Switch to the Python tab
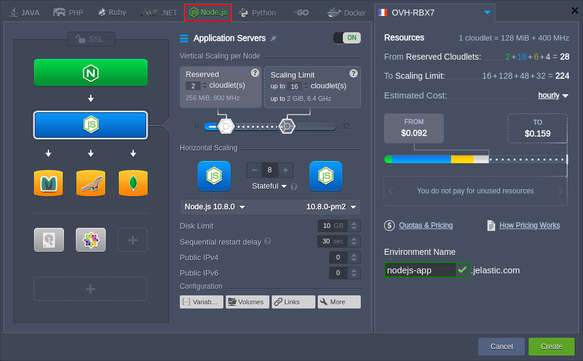583x361 pixels. tap(257, 13)
